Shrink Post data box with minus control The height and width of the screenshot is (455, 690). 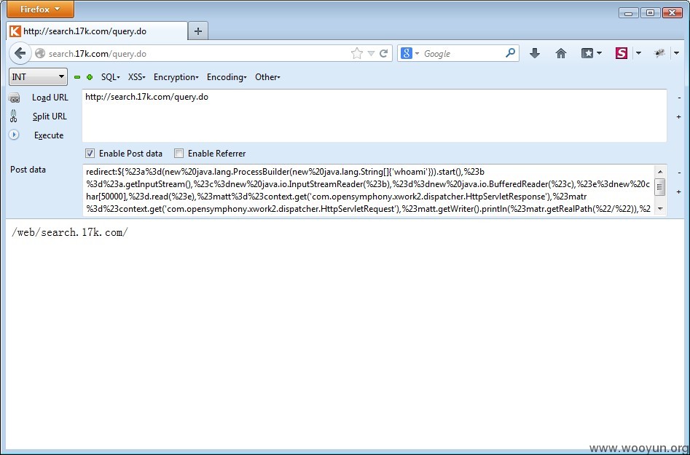680,173
